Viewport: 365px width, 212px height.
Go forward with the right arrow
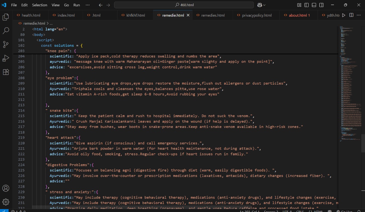click(x=108, y=5)
